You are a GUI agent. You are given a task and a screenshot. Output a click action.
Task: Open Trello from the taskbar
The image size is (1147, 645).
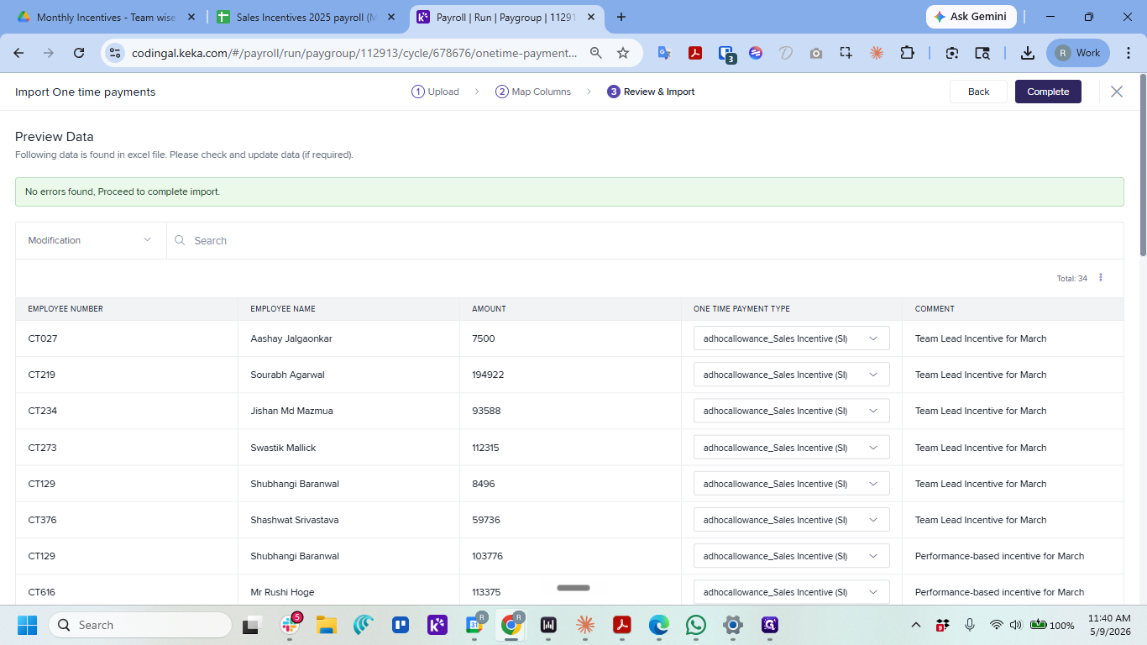pos(401,625)
